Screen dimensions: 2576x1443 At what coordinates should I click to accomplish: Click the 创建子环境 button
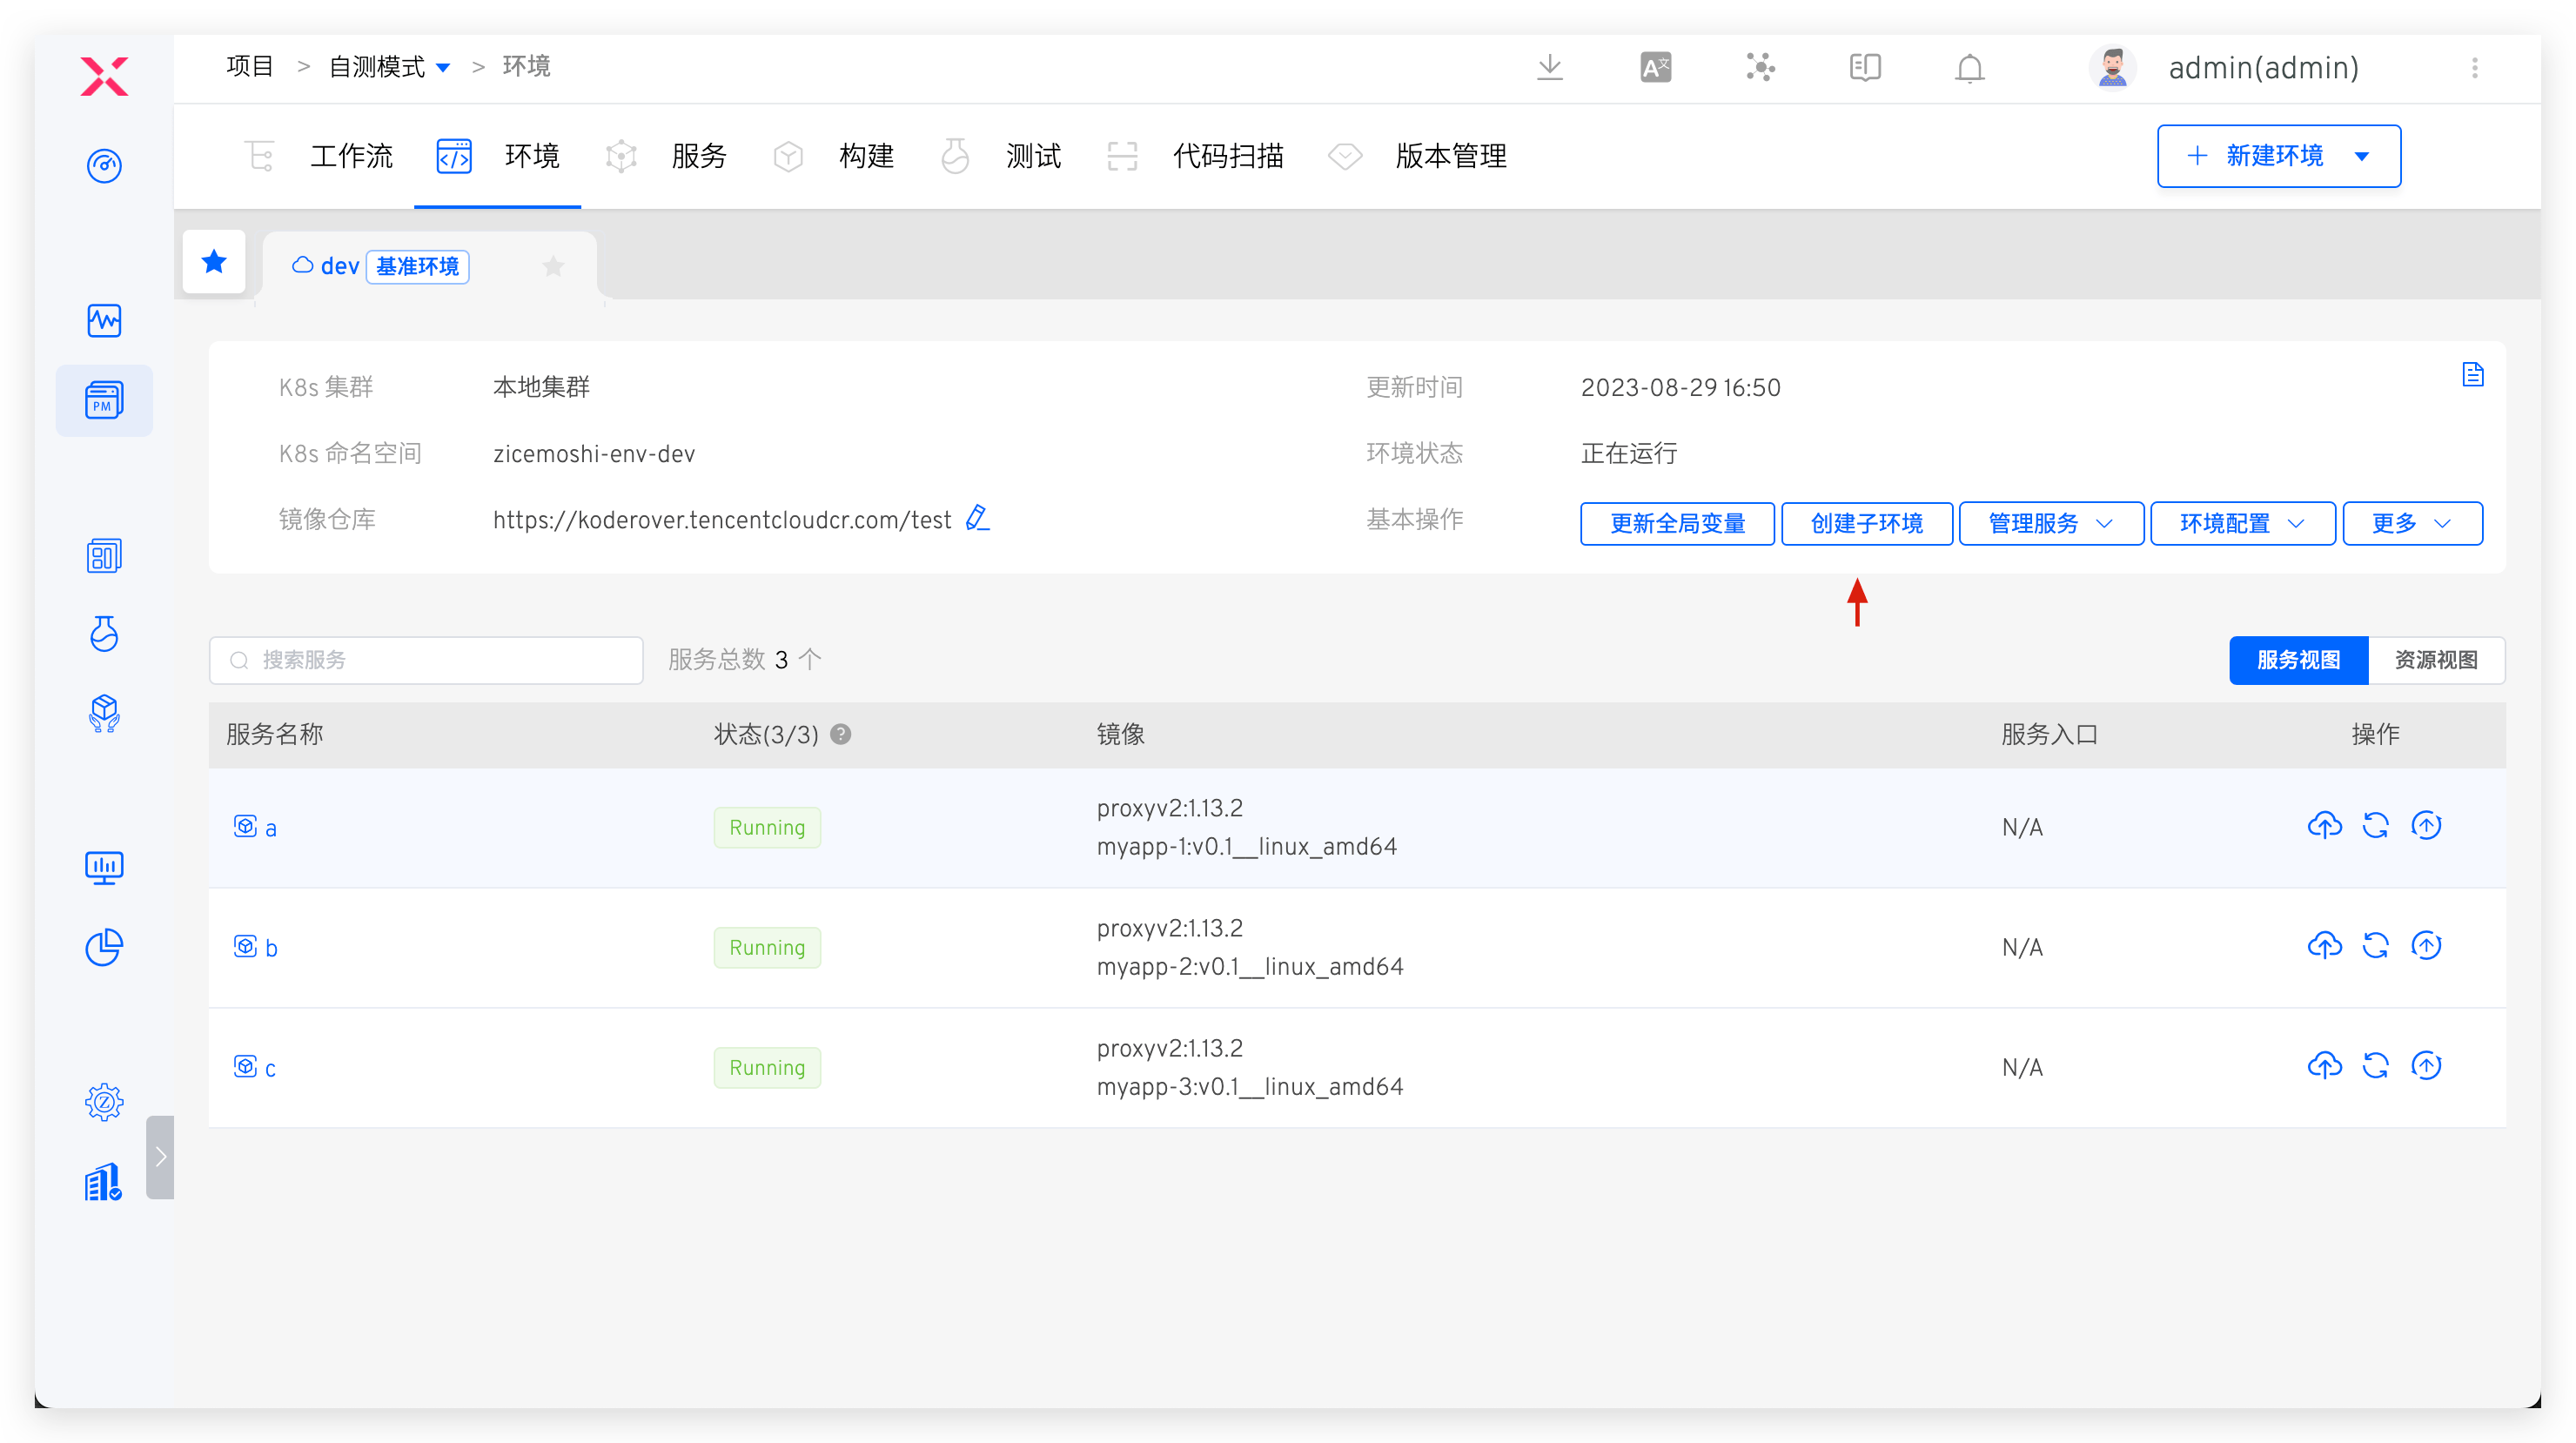pos(1866,523)
